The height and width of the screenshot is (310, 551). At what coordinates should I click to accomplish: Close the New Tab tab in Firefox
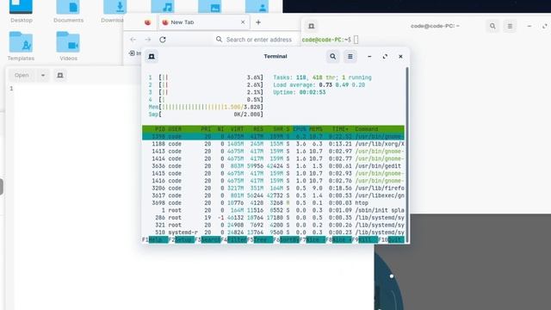(243, 22)
